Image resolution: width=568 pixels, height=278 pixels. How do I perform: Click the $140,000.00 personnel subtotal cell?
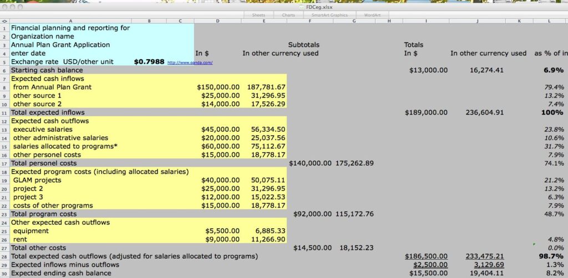pyautogui.click(x=310, y=163)
